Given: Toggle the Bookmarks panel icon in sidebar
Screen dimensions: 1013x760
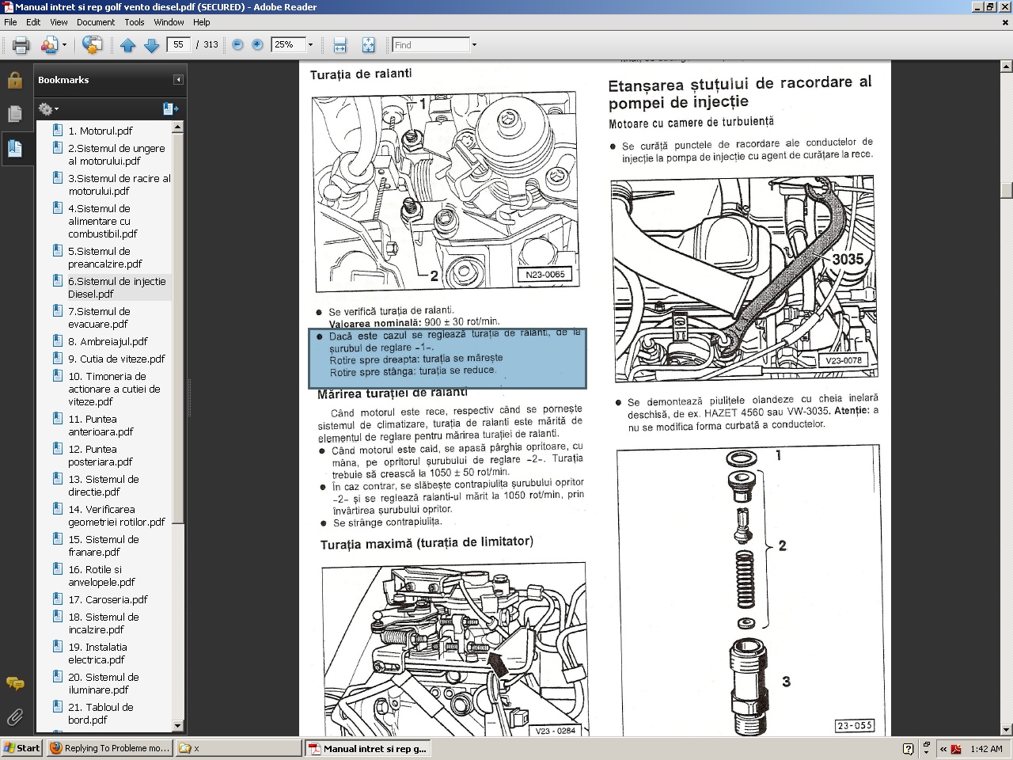Looking at the screenshot, I should (14, 148).
